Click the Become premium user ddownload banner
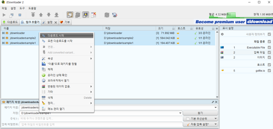Image resolution: width=273 pixels, height=129 pixels. click(233, 22)
